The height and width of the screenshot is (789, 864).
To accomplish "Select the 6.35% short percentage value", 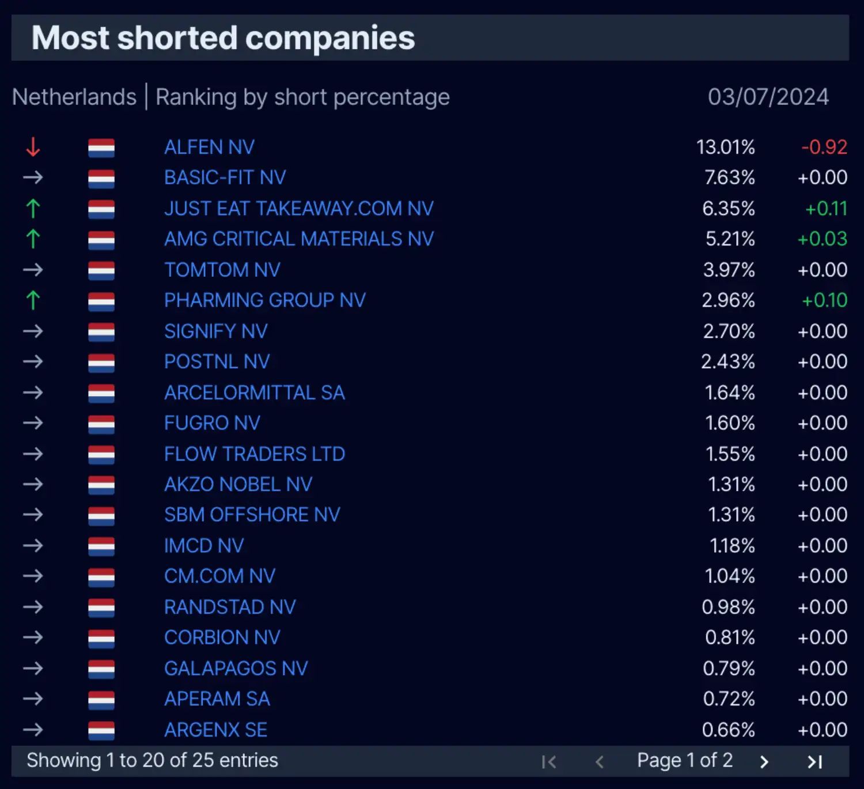I will (729, 208).
